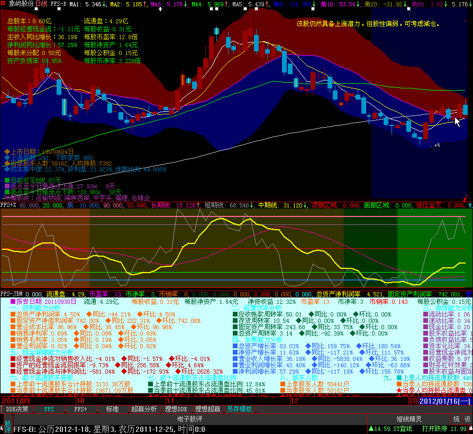Click the ST宜纸 ticker alert in status bar
This screenshot has width=473, height=434.
[x=403, y=429]
